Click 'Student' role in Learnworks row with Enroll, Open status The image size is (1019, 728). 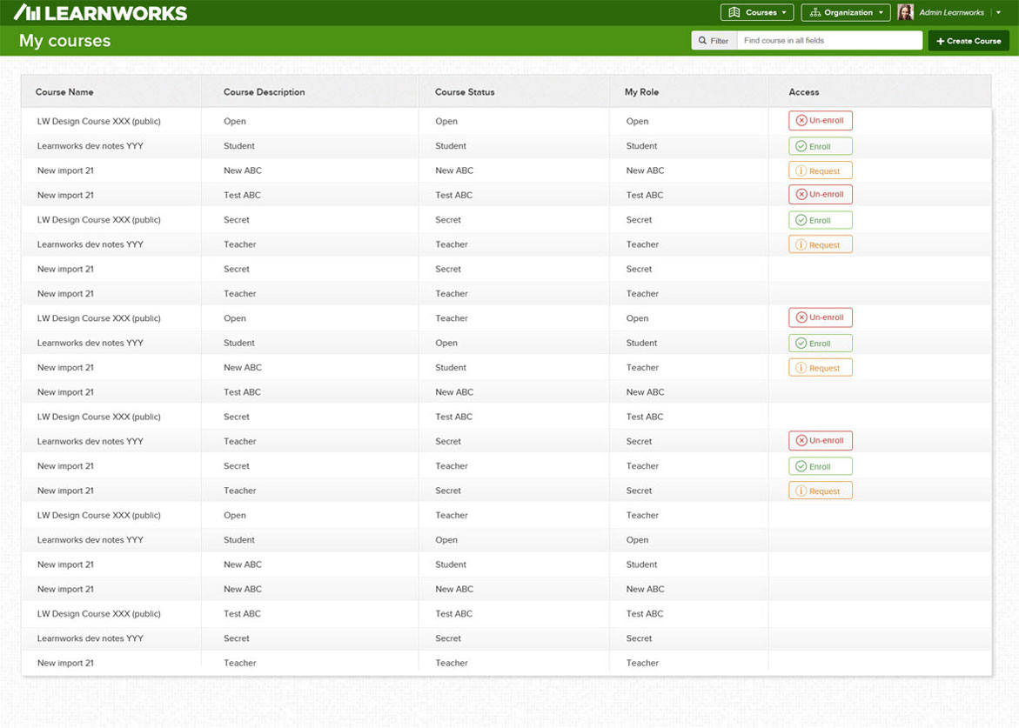pos(641,343)
